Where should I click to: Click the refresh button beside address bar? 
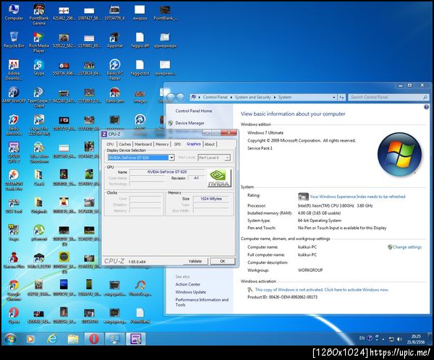[x=341, y=97]
